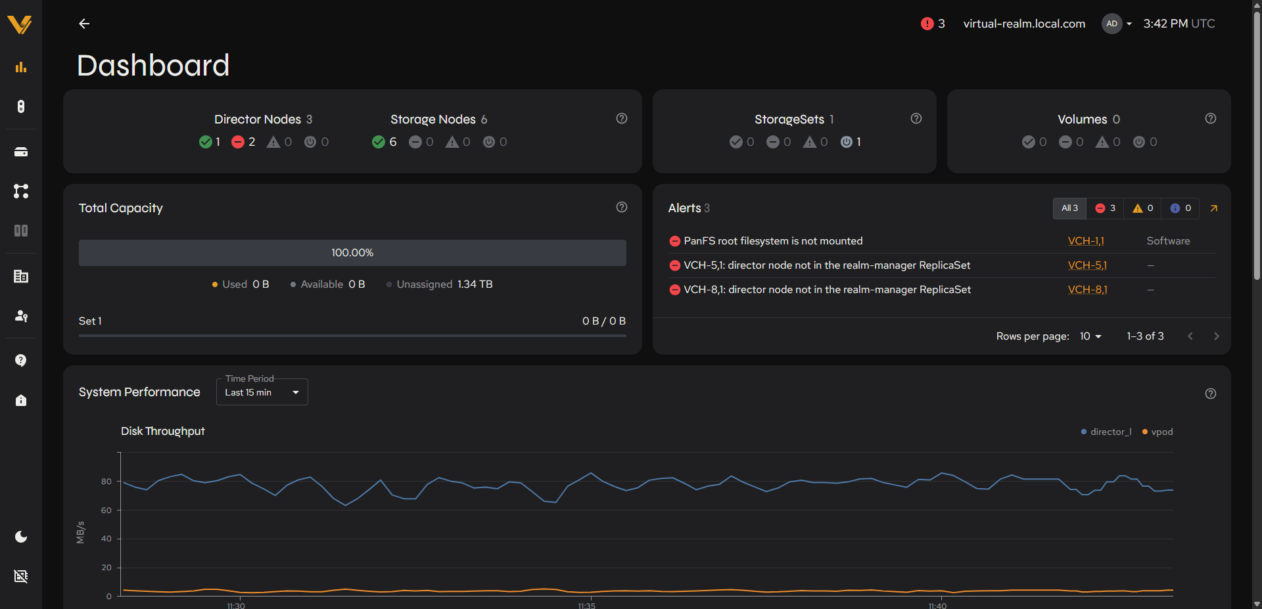1262x609 pixels.
Task: Open help for the Total Capacity card
Action: tap(622, 207)
